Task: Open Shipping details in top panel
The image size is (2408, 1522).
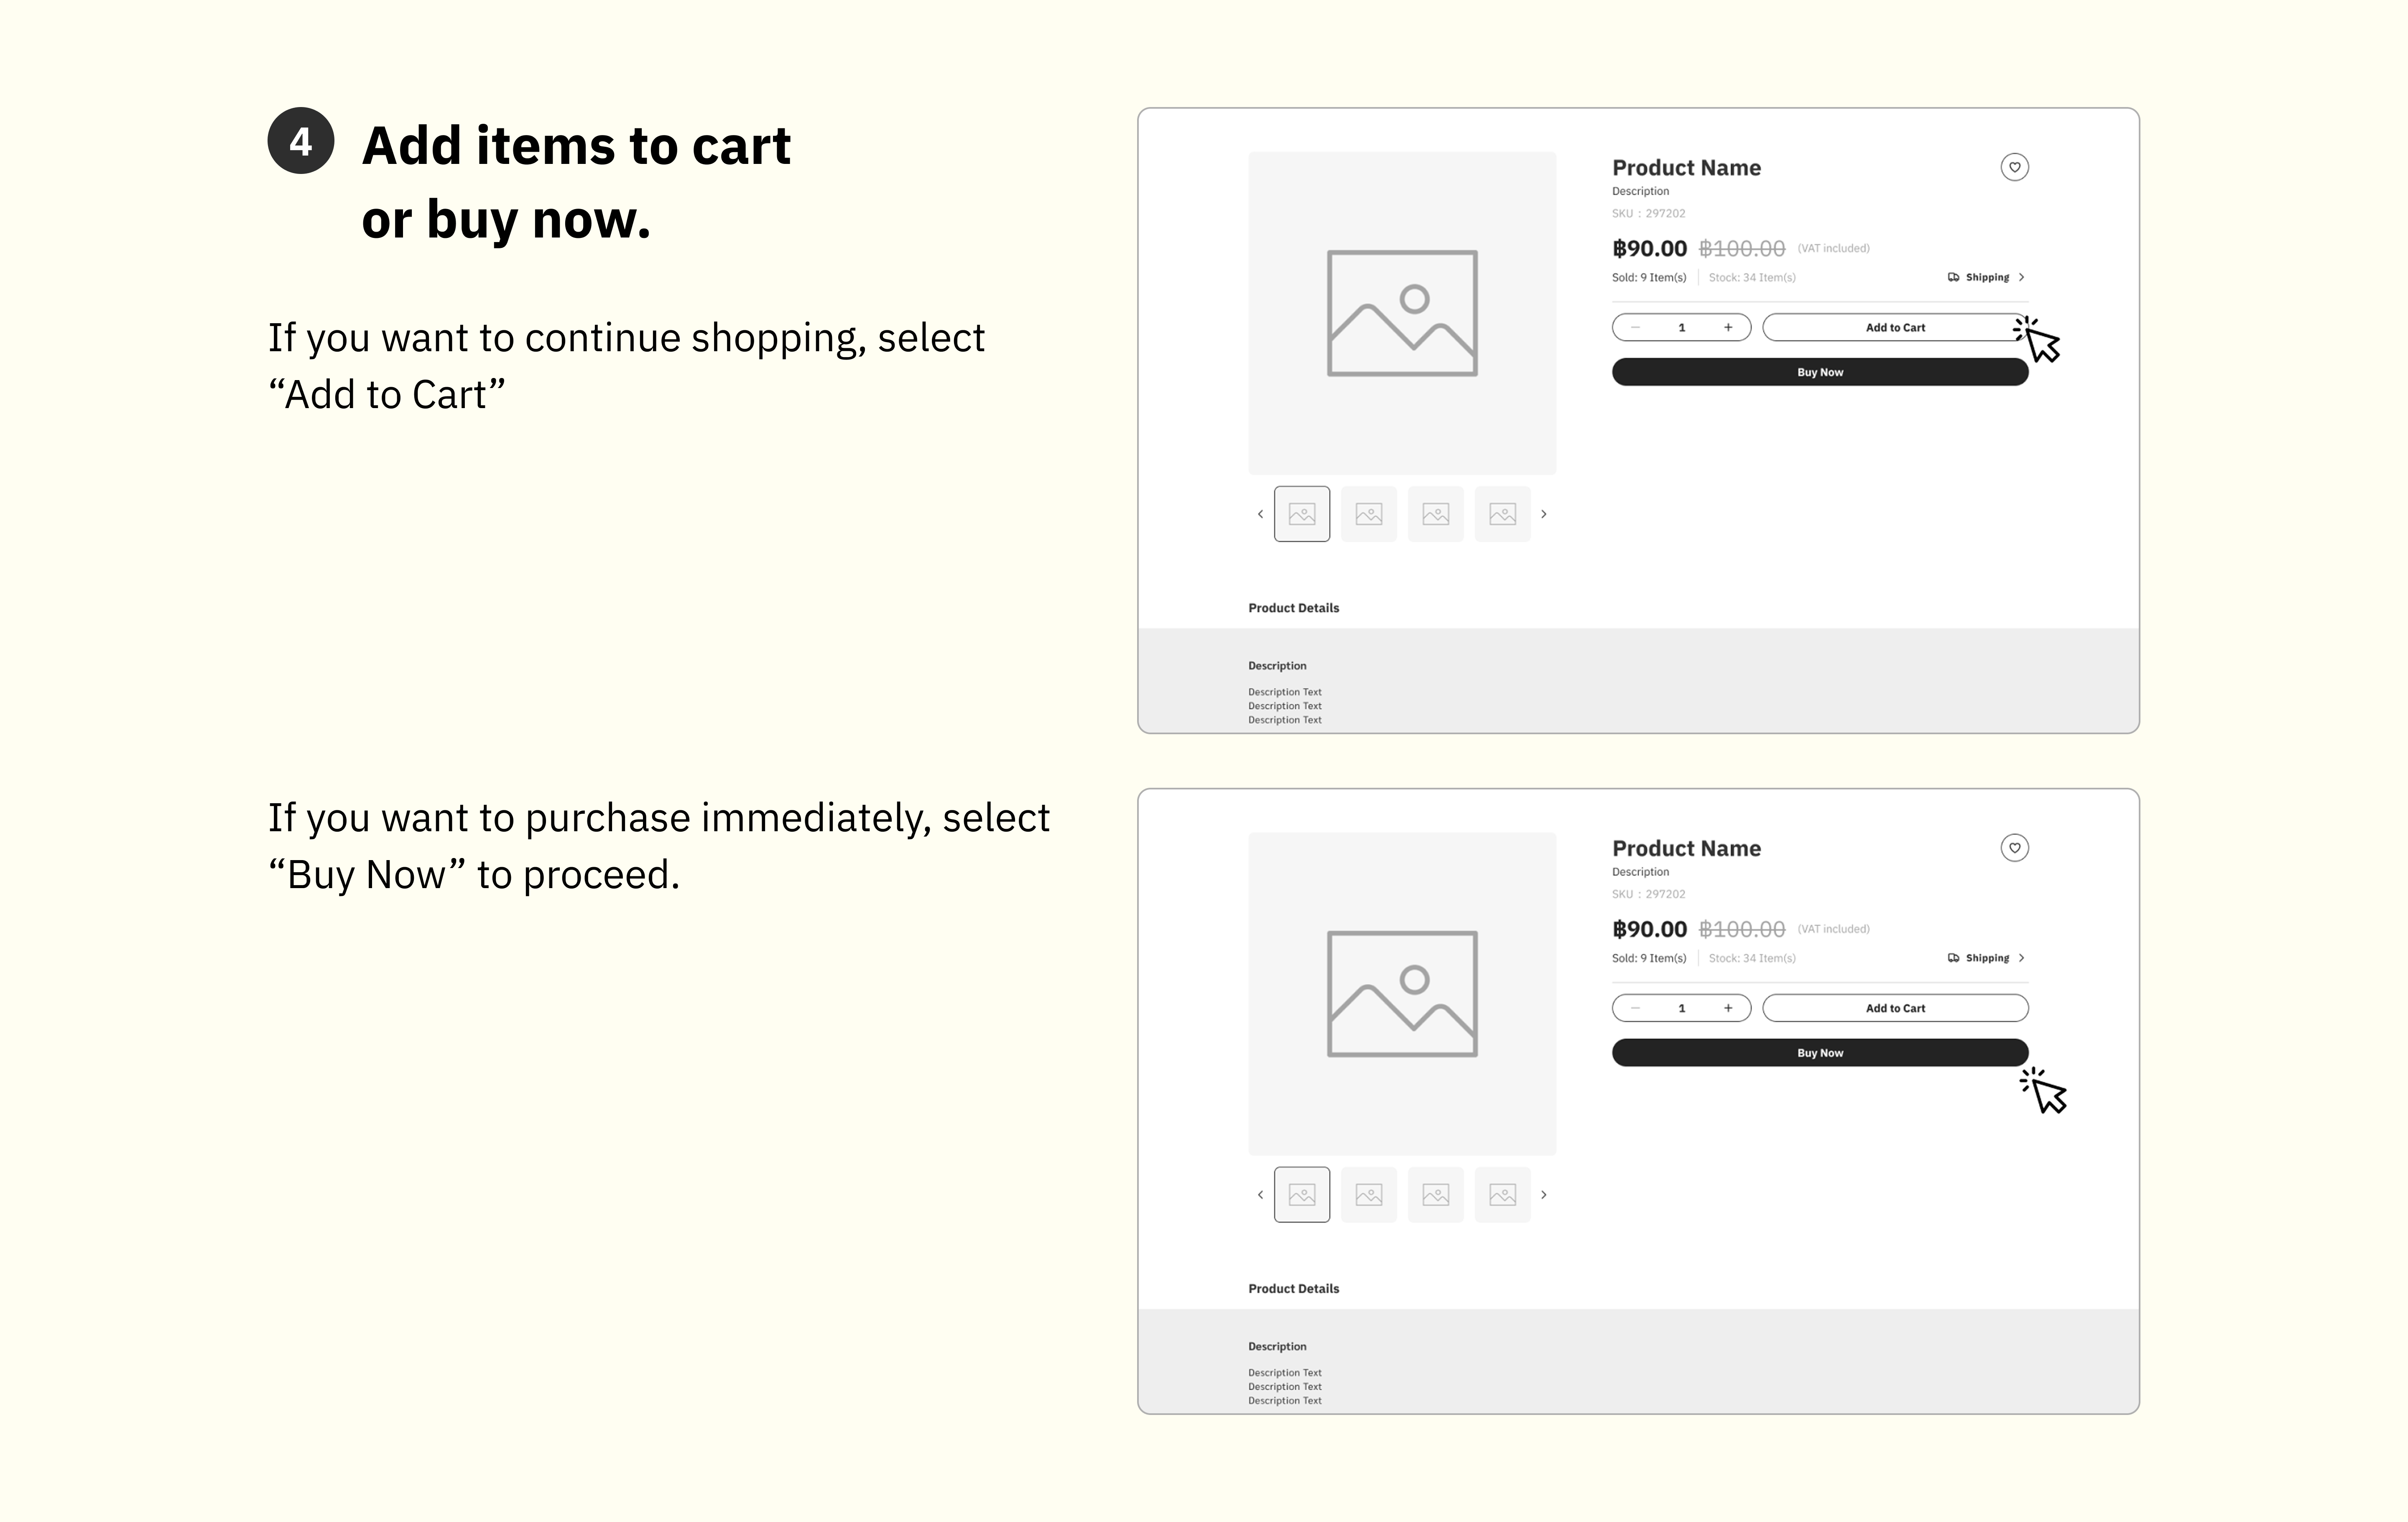Action: coord(1986,277)
